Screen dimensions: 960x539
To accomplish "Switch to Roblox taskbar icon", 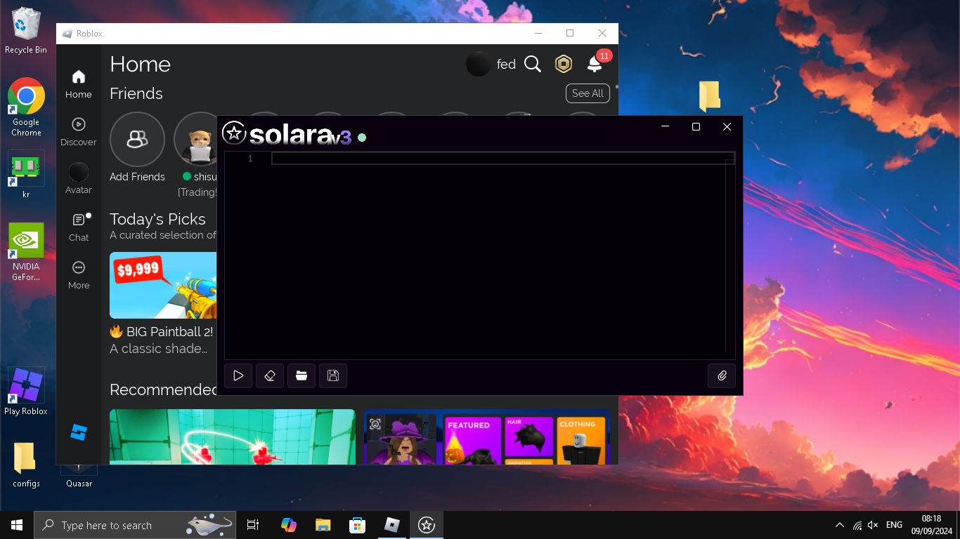I will (x=391, y=525).
